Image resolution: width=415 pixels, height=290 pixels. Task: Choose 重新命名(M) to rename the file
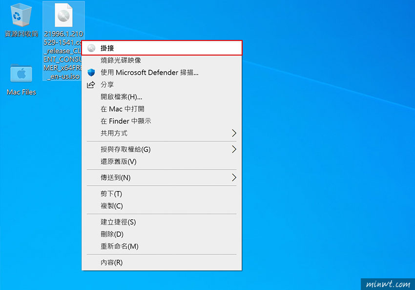point(162,246)
